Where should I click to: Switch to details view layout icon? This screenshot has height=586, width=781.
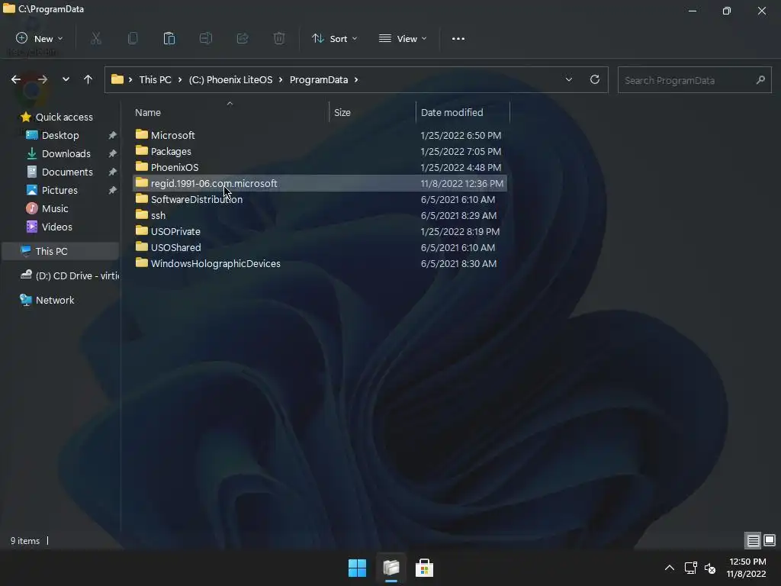click(x=753, y=540)
